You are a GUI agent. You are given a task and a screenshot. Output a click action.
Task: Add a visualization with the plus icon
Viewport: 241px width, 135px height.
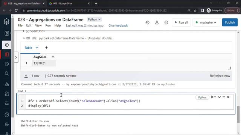coord(46,48)
